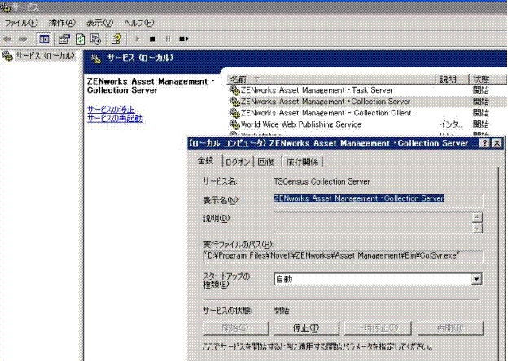This screenshot has height=361, width=521.
Task: Open the ヘルプ(H) menu
Action: click(x=139, y=23)
